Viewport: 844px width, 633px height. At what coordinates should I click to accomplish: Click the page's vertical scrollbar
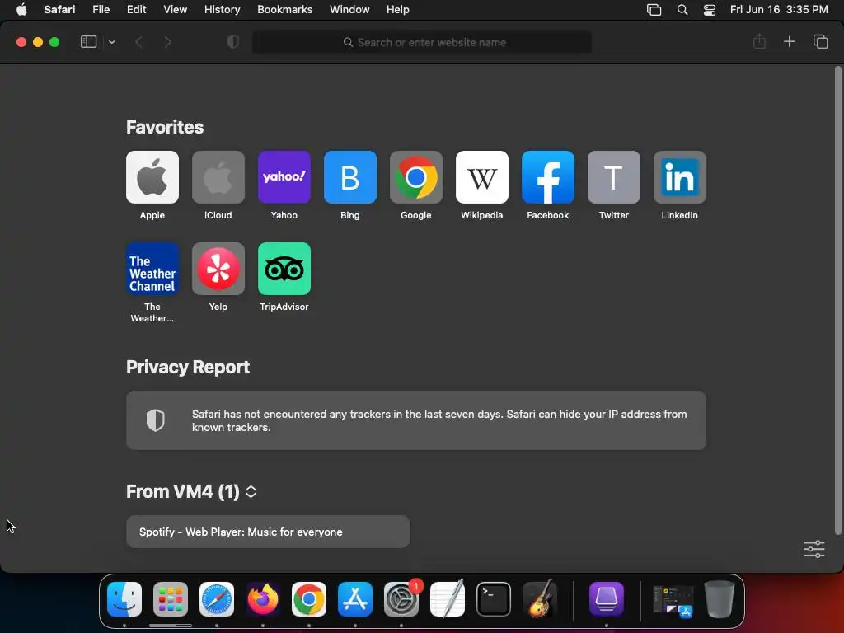(837, 300)
